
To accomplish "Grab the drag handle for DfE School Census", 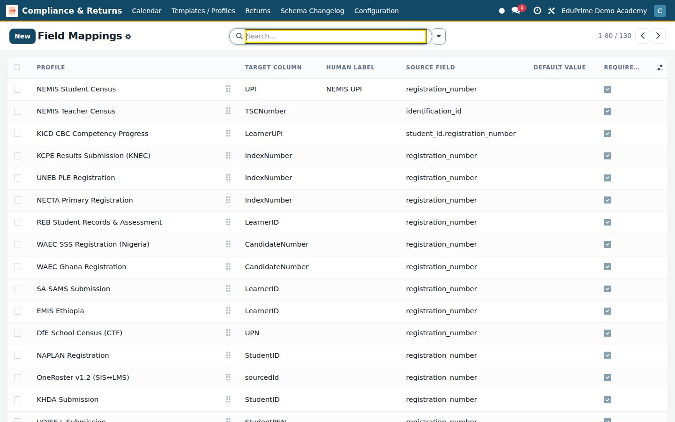I will [228, 333].
